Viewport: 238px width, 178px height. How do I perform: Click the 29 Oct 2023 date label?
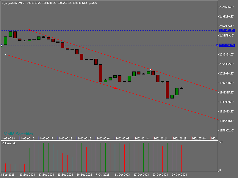(179, 174)
